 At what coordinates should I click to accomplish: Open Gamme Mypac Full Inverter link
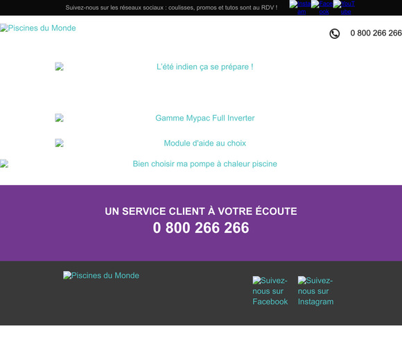pos(205,118)
